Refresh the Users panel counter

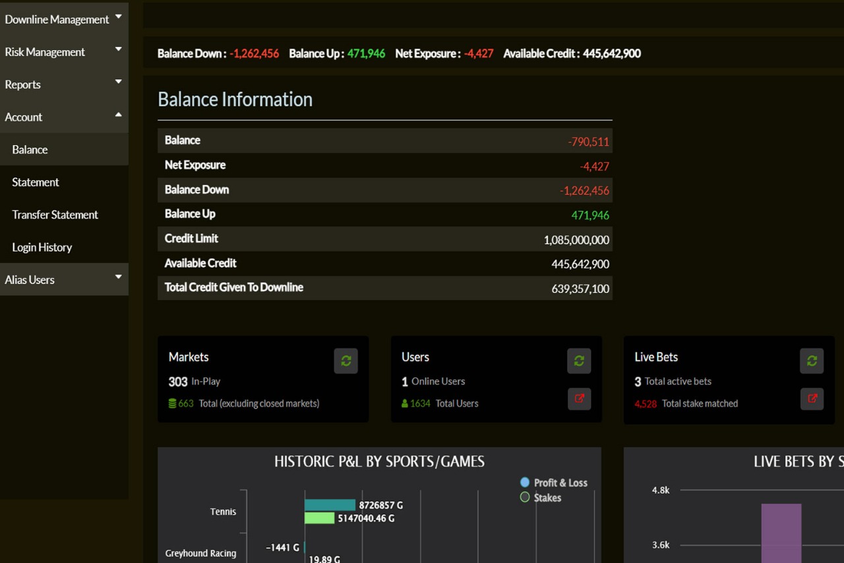click(578, 361)
